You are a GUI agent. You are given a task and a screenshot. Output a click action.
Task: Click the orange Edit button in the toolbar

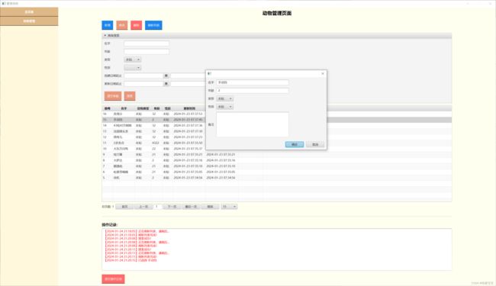[122, 25]
